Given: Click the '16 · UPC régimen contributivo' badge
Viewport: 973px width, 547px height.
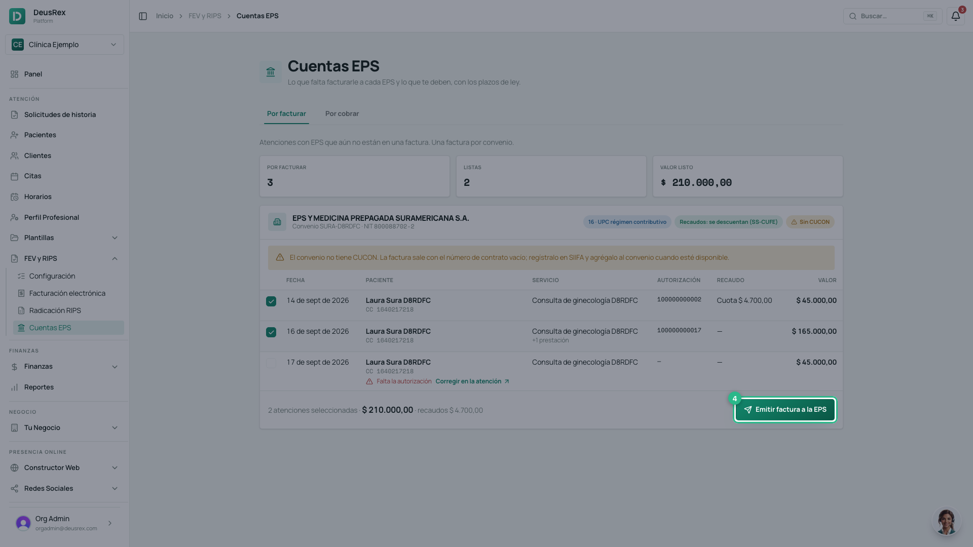Looking at the screenshot, I should tap(627, 222).
